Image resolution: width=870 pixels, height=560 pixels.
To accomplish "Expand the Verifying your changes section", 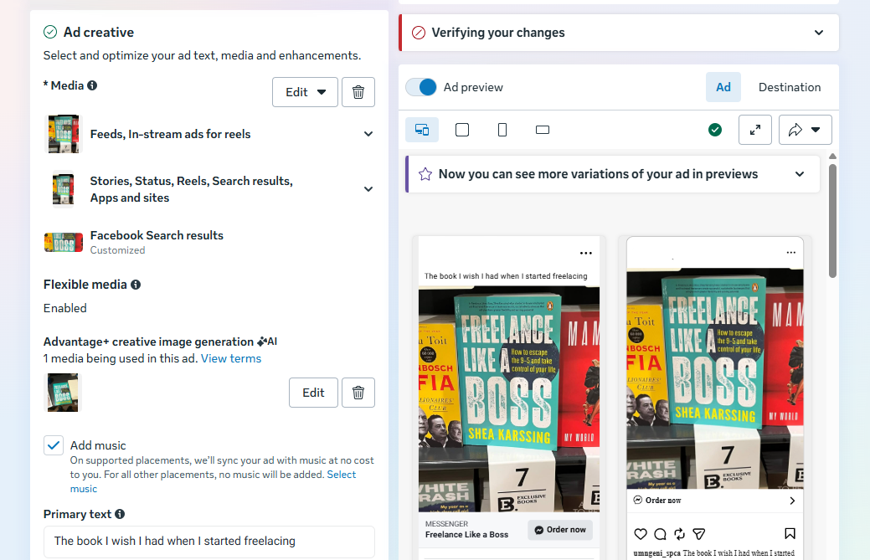I will pos(819,33).
